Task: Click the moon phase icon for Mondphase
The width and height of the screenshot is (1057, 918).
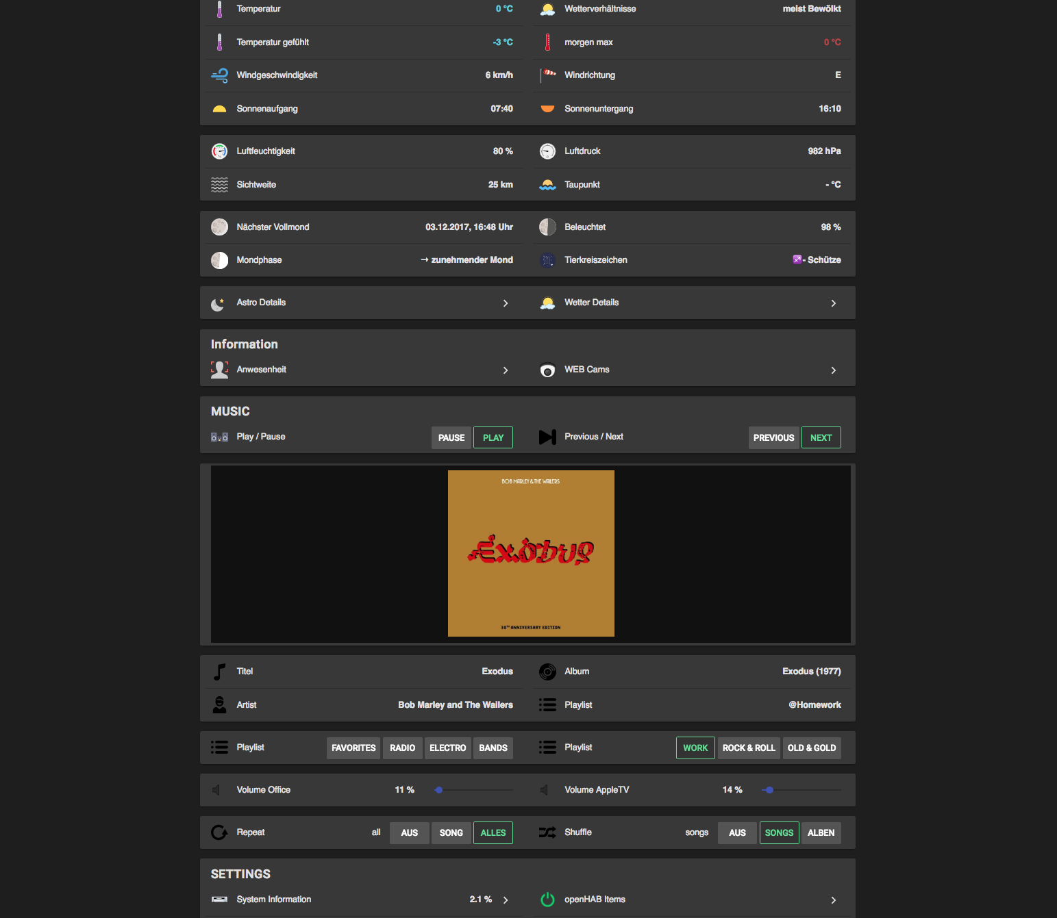Action: [x=219, y=260]
